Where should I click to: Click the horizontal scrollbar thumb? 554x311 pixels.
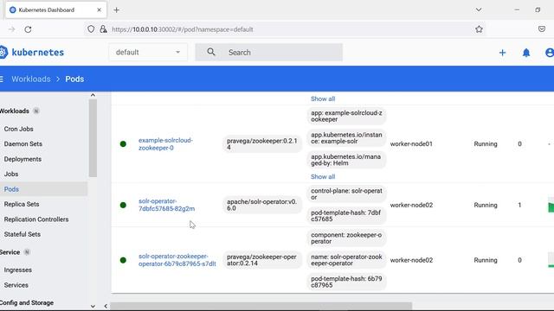[x=261, y=306]
